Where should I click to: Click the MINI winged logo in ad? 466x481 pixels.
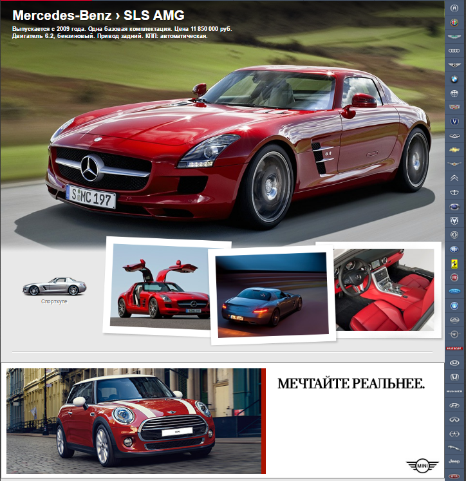422,466
